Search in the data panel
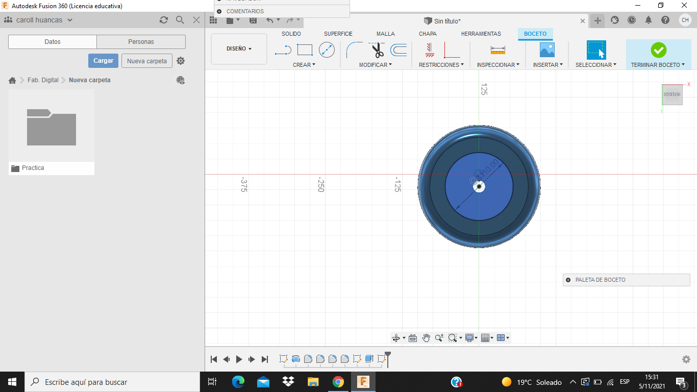 [x=180, y=20]
